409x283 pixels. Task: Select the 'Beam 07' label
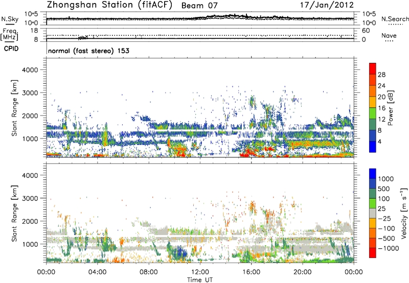tap(199, 6)
